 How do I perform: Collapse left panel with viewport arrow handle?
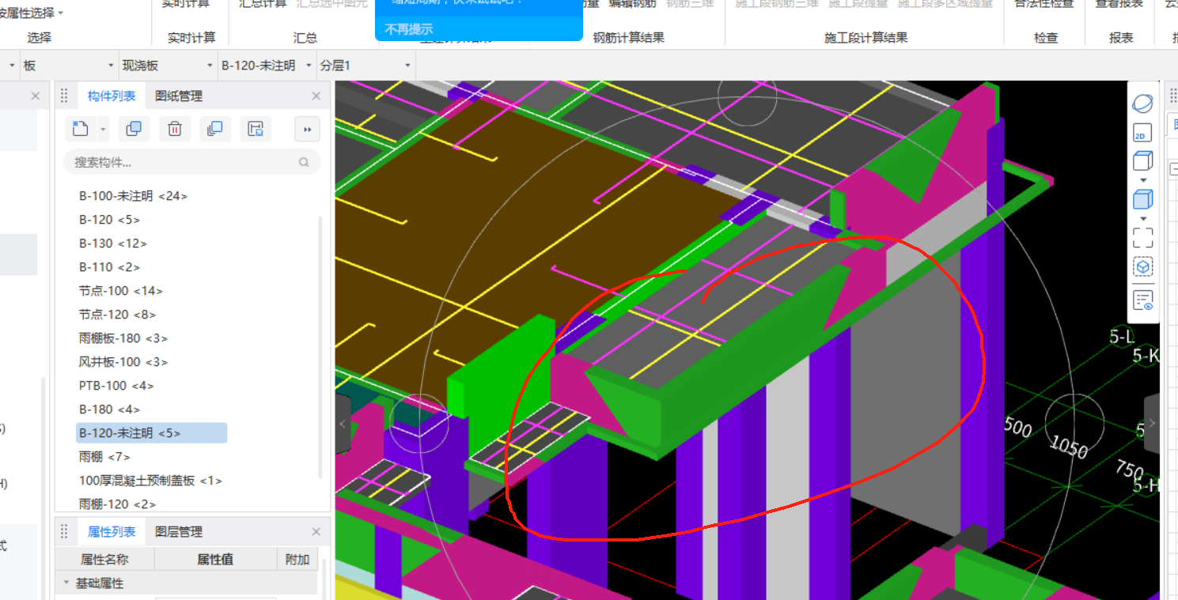coord(343,424)
